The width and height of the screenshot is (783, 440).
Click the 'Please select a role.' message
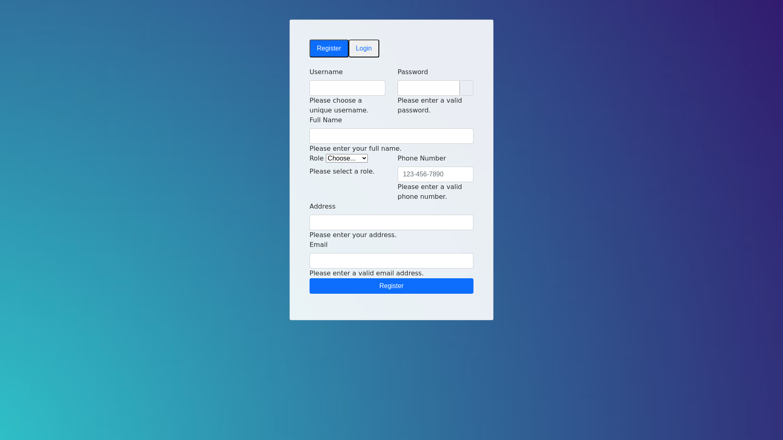(x=342, y=172)
